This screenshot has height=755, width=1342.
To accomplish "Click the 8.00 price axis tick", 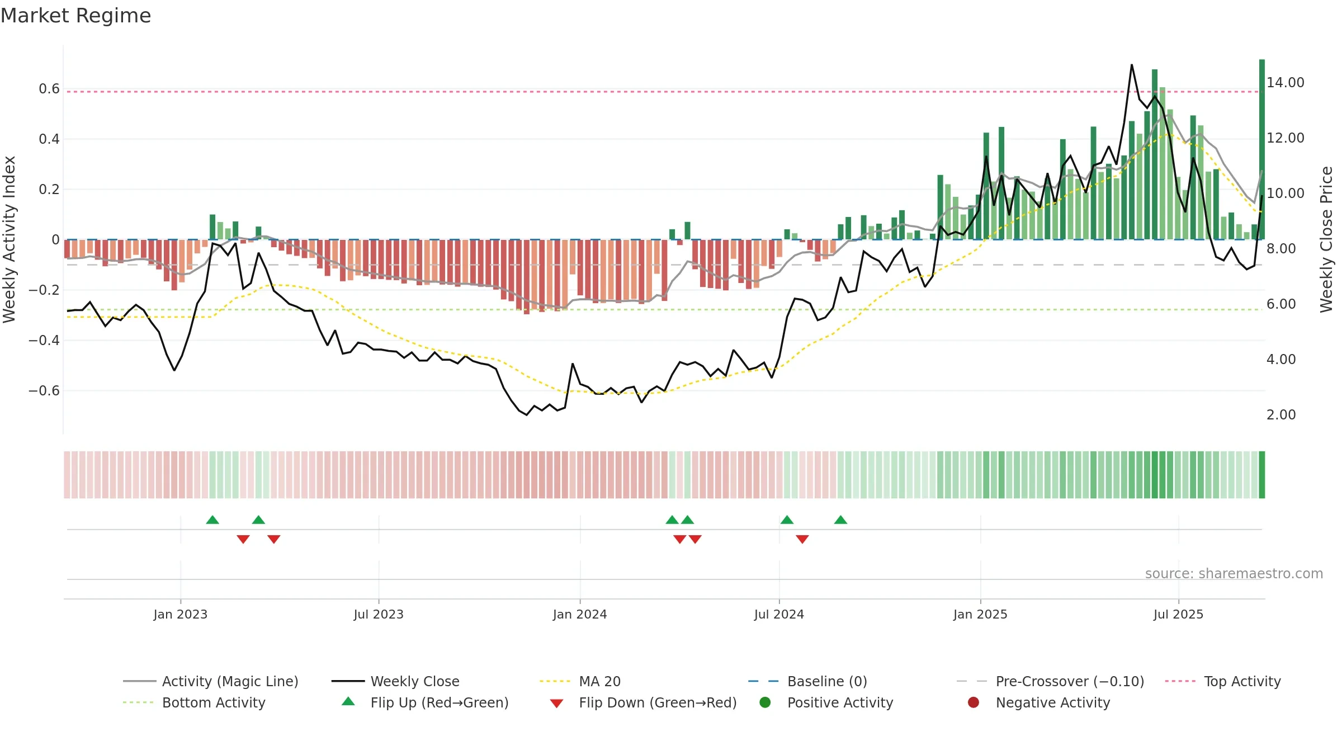I will point(1281,249).
